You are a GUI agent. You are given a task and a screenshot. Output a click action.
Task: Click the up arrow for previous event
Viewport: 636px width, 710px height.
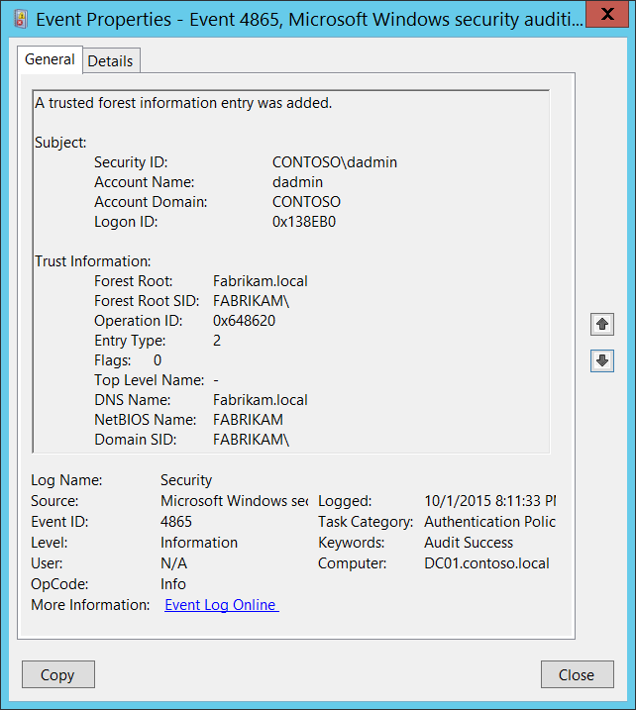point(601,324)
